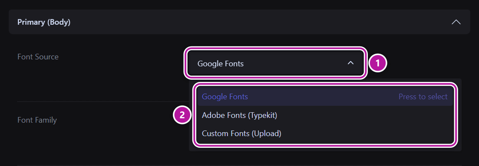The image size is (479, 166).
Task: Collapse the Primary (Body) section chevron
Action: pyautogui.click(x=456, y=22)
